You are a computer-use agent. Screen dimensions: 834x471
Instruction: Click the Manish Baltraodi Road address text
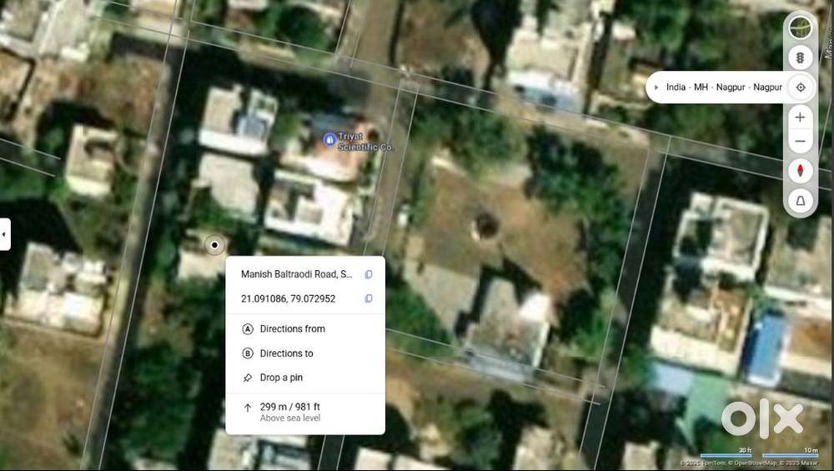(x=296, y=274)
